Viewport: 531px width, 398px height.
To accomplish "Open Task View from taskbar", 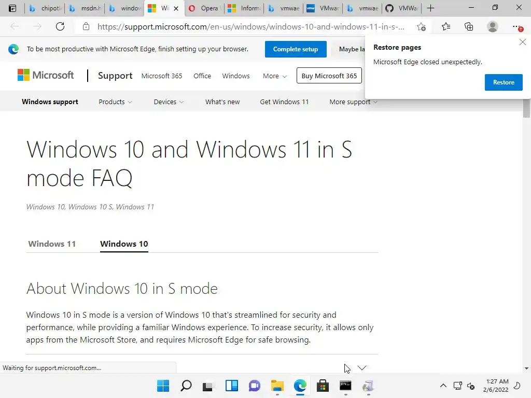I will 208,386.
